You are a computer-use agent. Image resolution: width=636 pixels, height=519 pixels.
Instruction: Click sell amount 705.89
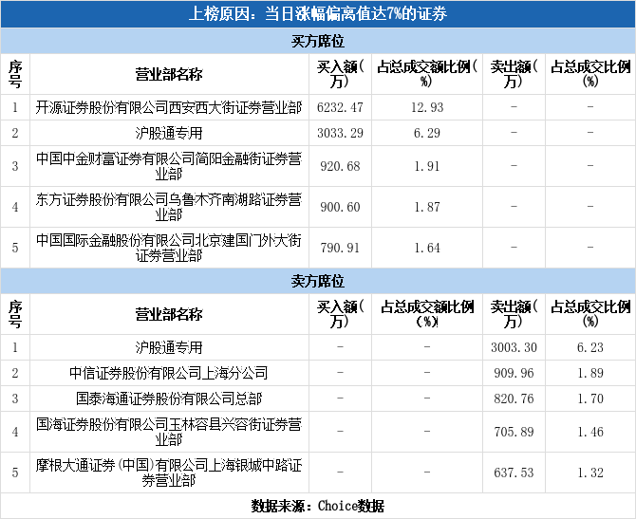[514, 432]
